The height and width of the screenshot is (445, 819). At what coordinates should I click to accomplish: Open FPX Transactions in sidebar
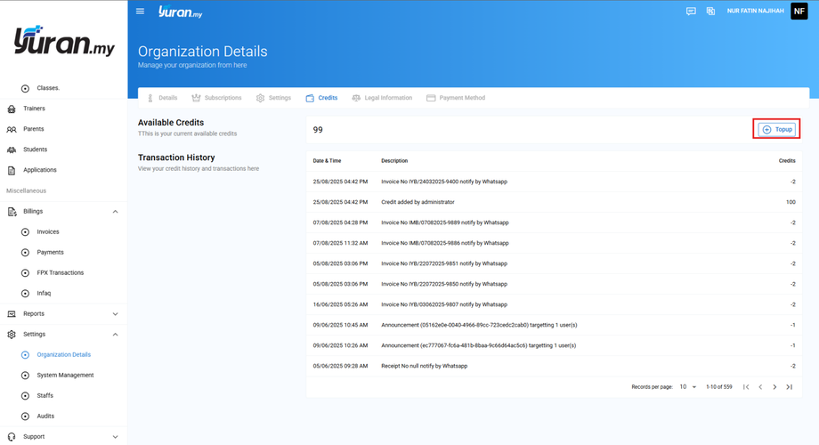(60, 273)
